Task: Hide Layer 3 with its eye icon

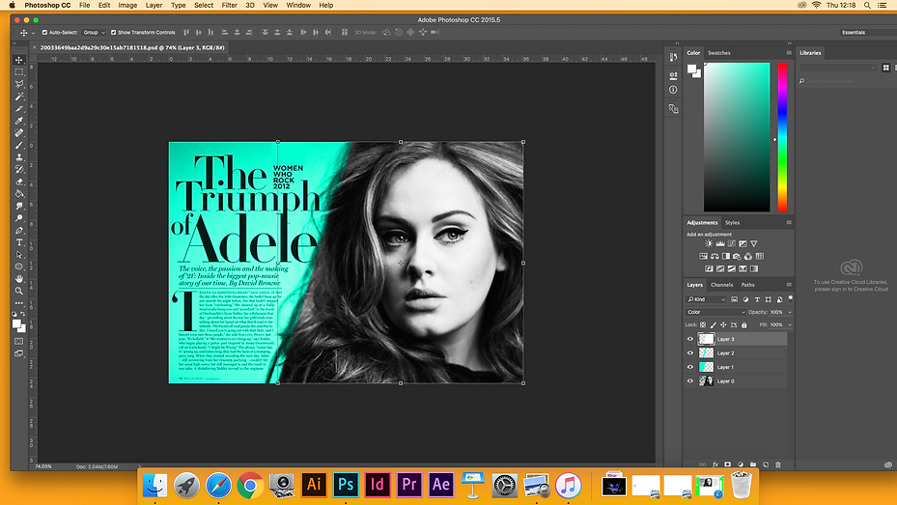Action: pyautogui.click(x=690, y=339)
